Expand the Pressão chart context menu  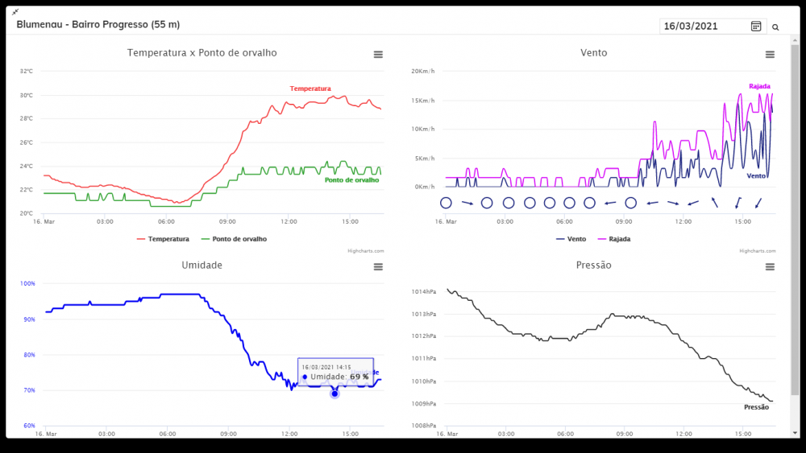pyautogui.click(x=770, y=266)
